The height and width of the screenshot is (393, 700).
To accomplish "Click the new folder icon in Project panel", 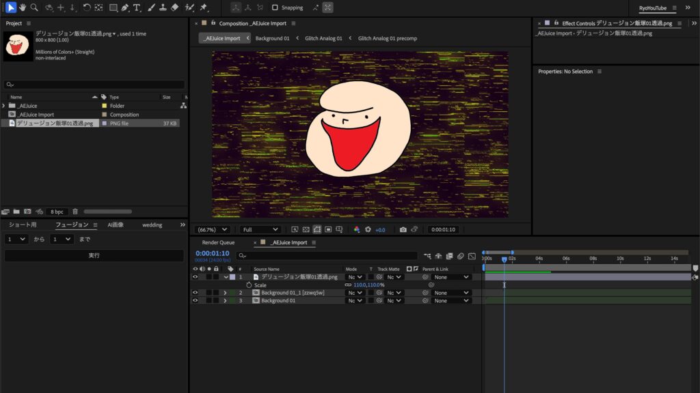I will click(16, 212).
